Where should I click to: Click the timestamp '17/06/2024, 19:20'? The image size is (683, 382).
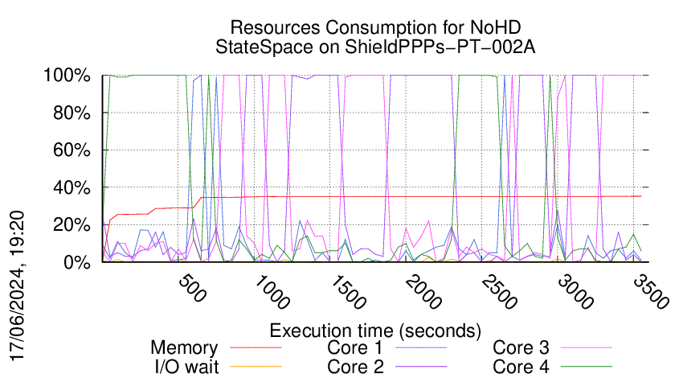click(x=18, y=286)
